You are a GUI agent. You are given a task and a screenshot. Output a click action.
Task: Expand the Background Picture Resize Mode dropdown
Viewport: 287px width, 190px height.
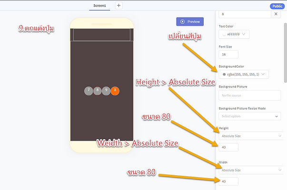pos(250,116)
